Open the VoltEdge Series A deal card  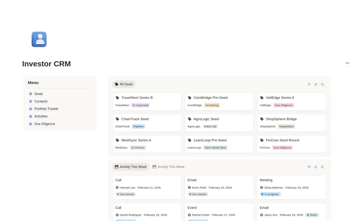pyautogui.click(x=291, y=101)
